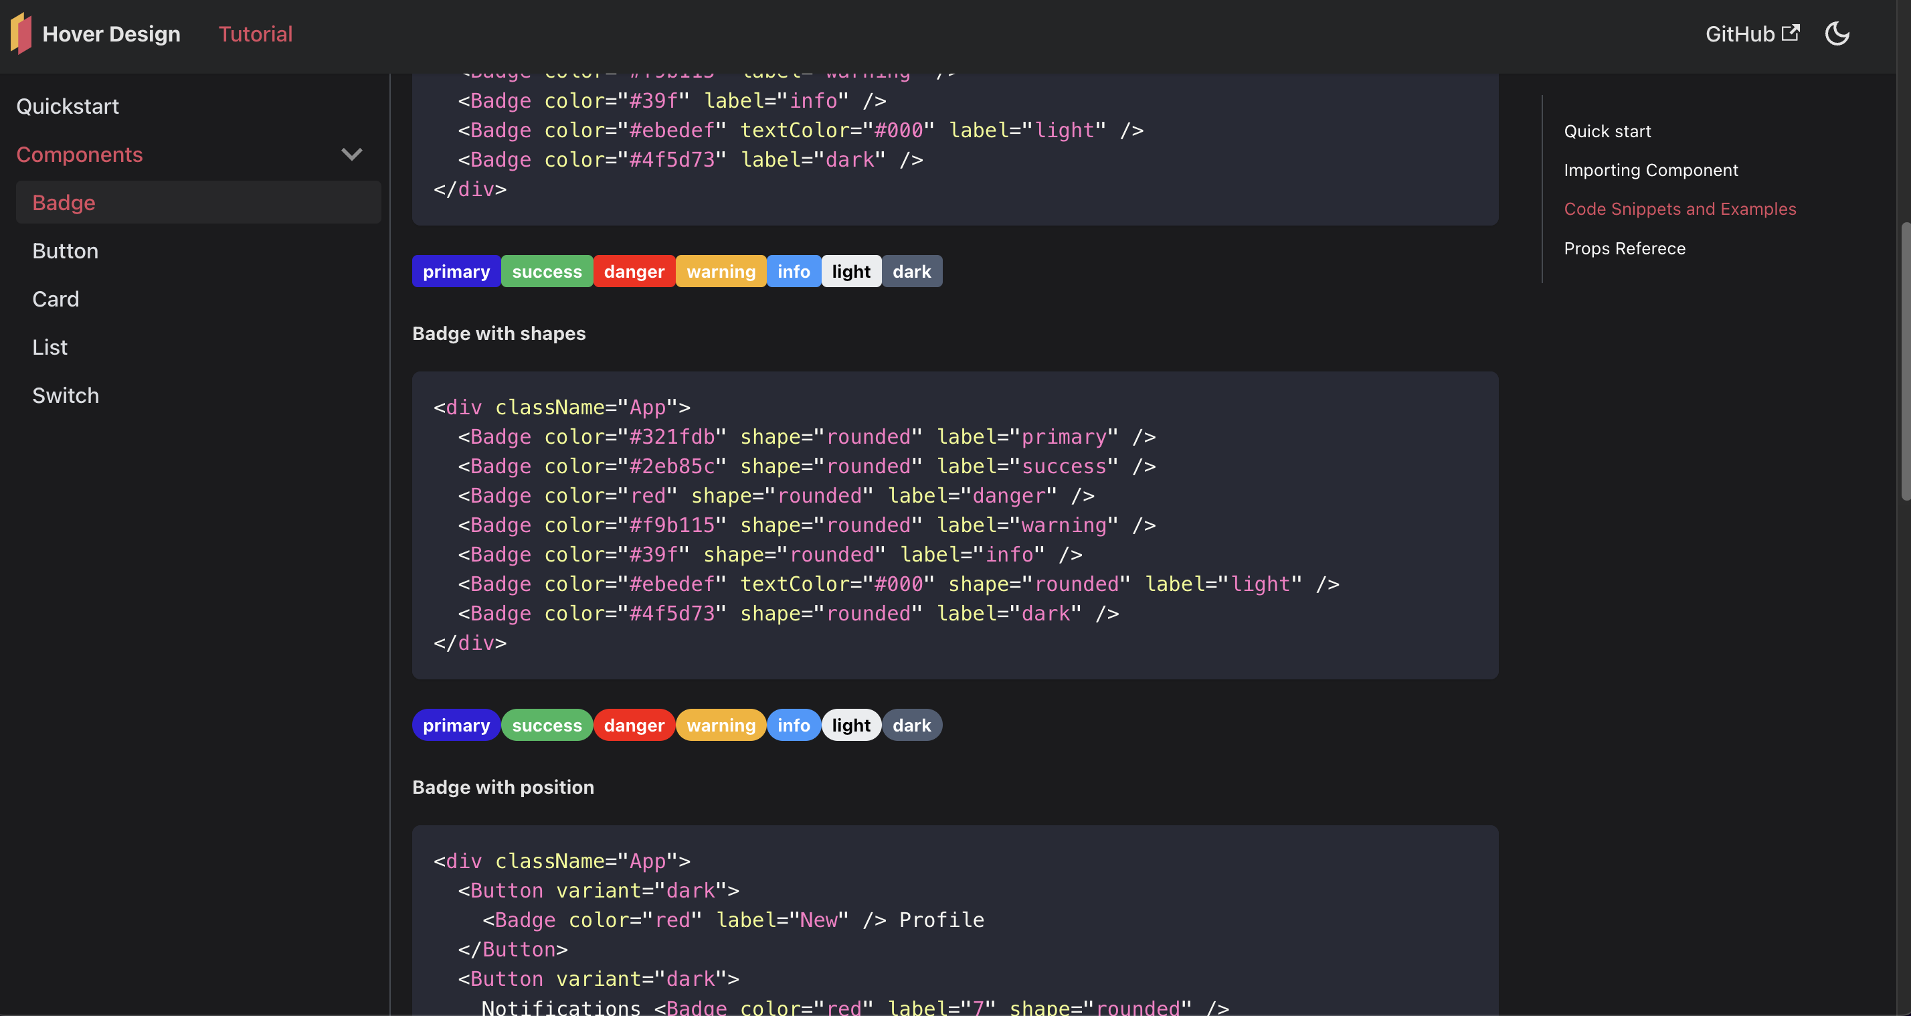
Task: Click the square danger badge
Action: point(634,272)
